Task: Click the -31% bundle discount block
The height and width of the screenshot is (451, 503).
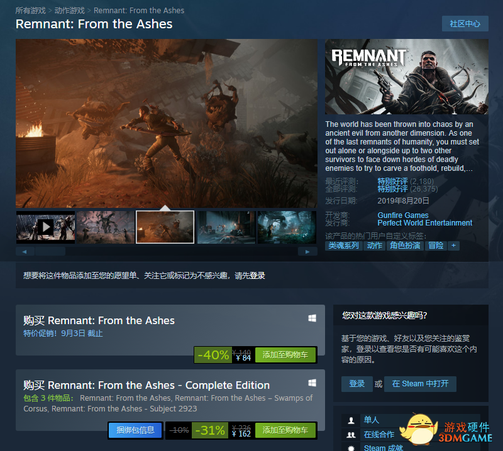Action: tap(210, 430)
